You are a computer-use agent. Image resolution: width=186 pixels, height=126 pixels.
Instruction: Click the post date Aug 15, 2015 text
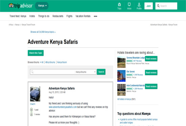coord(57,92)
